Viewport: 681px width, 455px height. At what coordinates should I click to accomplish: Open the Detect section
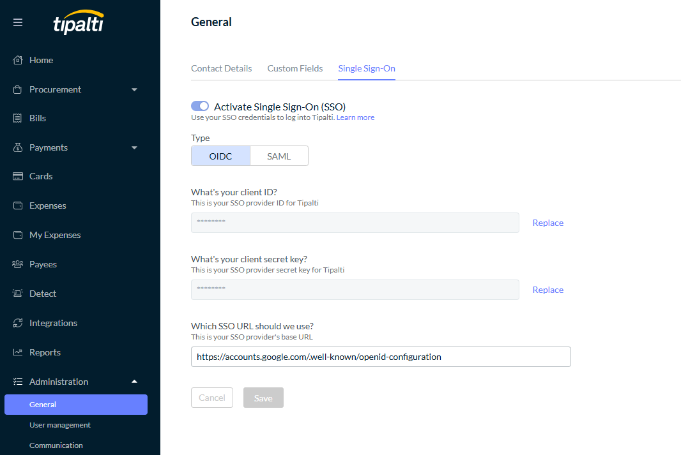pos(43,293)
